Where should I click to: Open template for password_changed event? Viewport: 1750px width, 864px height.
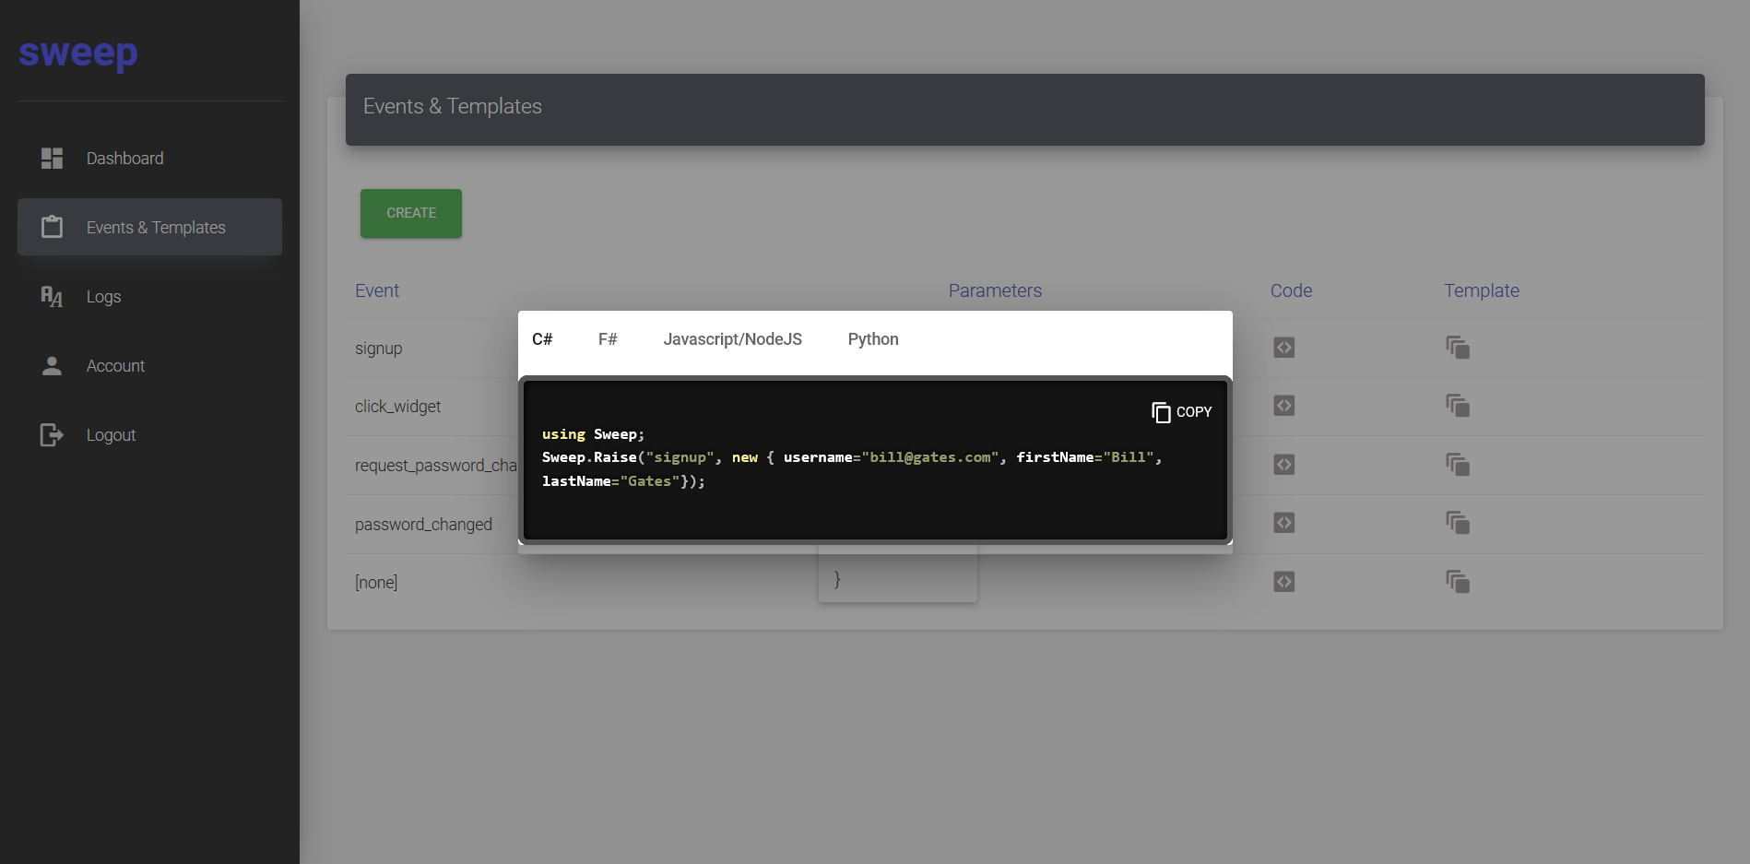point(1457,523)
